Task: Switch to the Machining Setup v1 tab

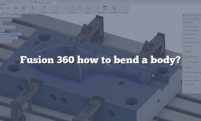Action: click(x=45, y=3)
